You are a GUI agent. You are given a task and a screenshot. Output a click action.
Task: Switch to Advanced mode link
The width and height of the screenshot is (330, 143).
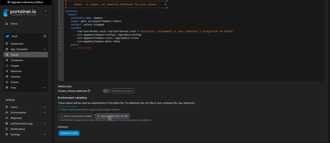67,107
